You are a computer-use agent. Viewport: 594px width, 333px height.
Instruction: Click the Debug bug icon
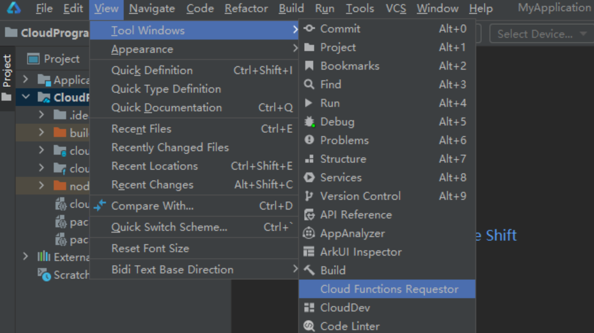click(309, 122)
